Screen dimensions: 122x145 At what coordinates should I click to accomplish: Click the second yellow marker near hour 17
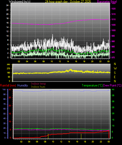point(81,136)
